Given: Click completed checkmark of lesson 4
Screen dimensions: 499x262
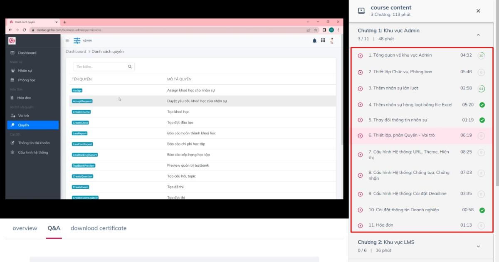Looking at the screenshot, I should [x=482, y=105].
